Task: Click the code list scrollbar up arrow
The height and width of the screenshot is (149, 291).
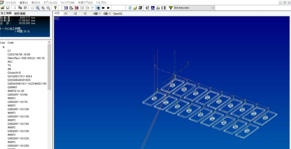Action: tap(49, 42)
